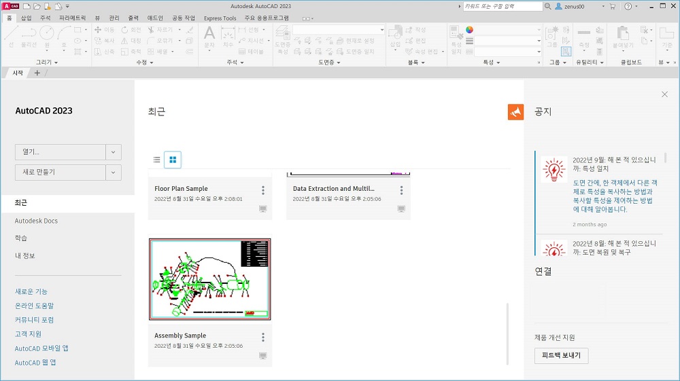This screenshot has height=381, width=680.
Task: Close the announcements (공지) panel
Action: (664, 94)
